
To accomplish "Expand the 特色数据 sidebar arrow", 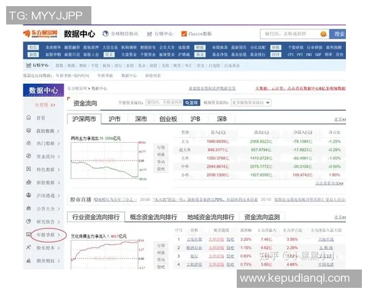I will 59,170.
